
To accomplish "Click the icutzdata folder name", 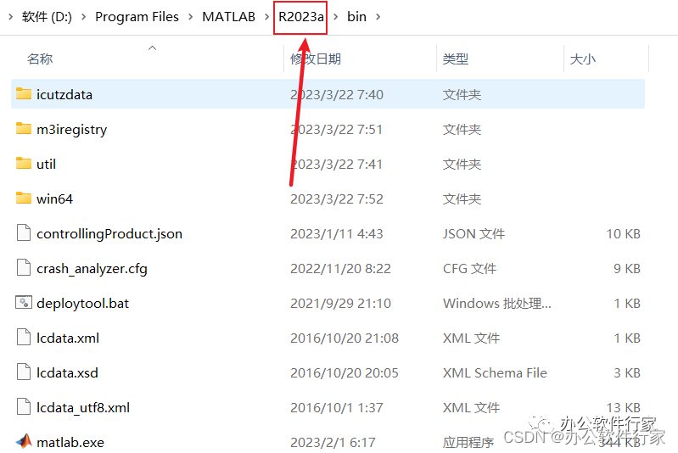I will [x=64, y=94].
